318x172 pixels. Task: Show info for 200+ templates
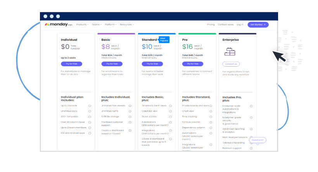90,117
